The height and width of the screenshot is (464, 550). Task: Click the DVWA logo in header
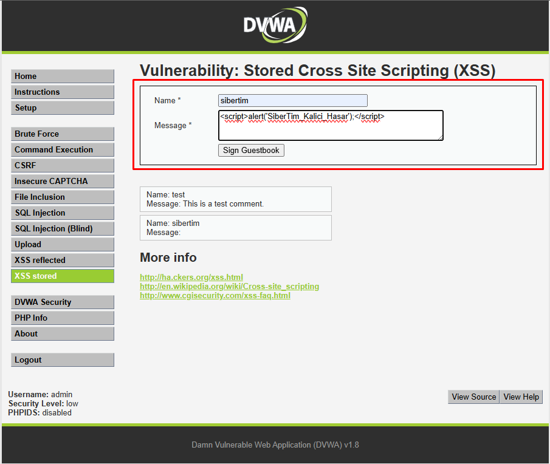(275, 26)
